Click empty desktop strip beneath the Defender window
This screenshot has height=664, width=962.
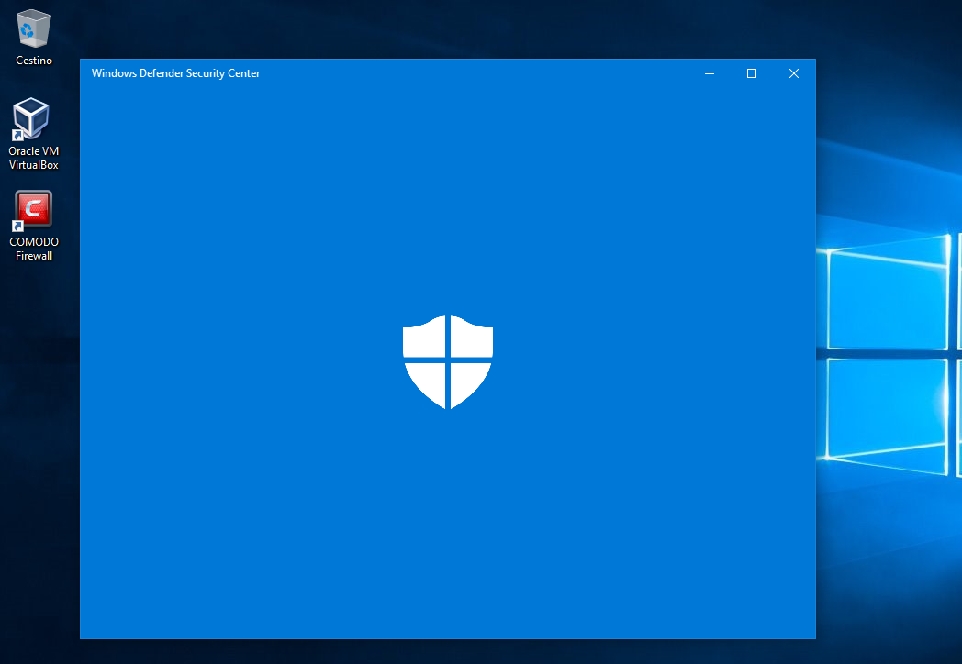[459, 652]
